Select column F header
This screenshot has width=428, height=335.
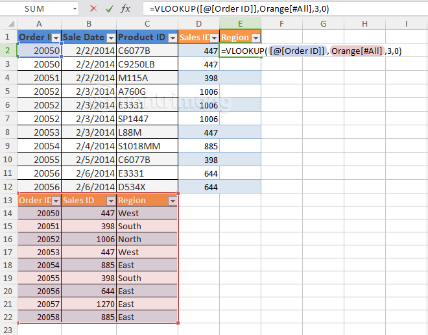tap(281, 24)
